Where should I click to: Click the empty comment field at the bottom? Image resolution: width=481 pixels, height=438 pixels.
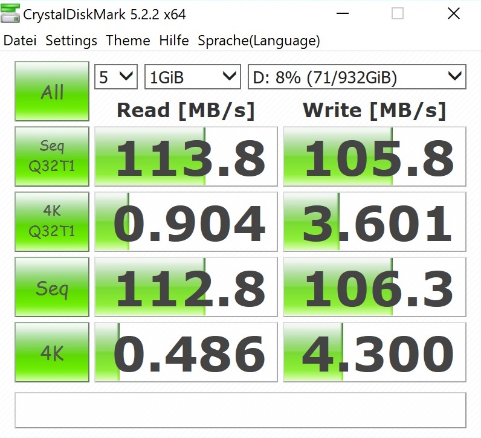click(240, 410)
